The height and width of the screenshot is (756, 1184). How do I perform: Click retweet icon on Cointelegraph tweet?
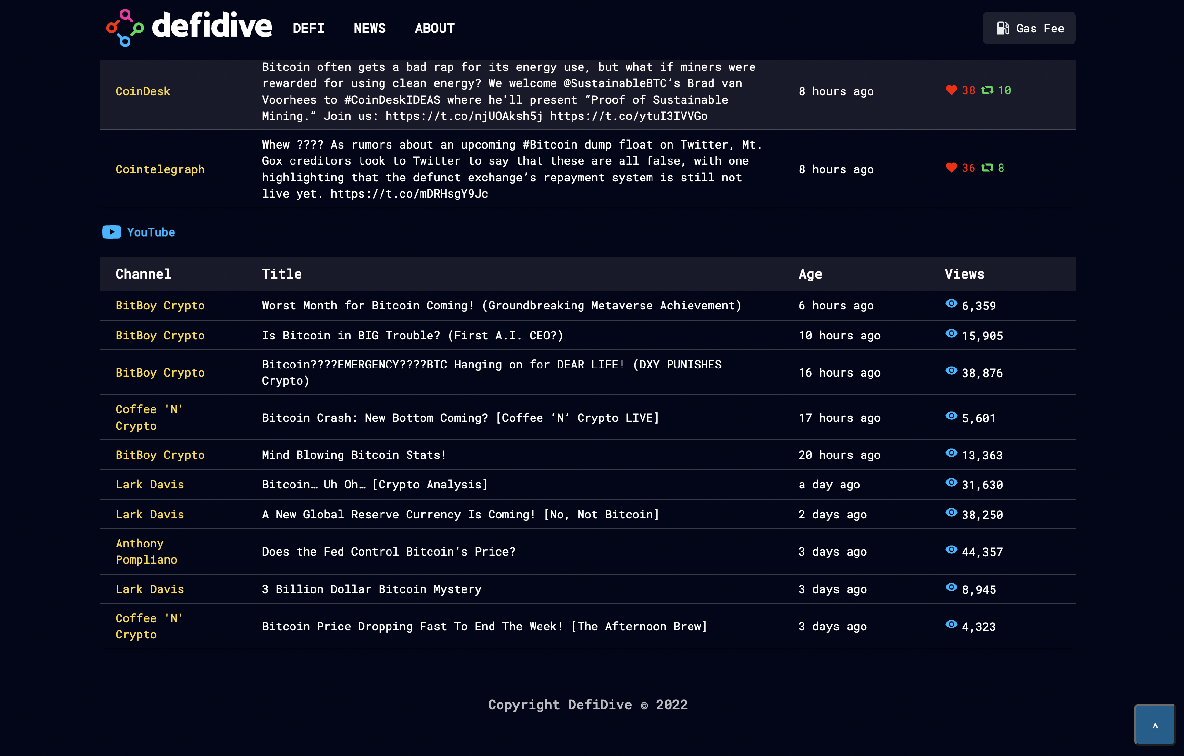[987, 168]
